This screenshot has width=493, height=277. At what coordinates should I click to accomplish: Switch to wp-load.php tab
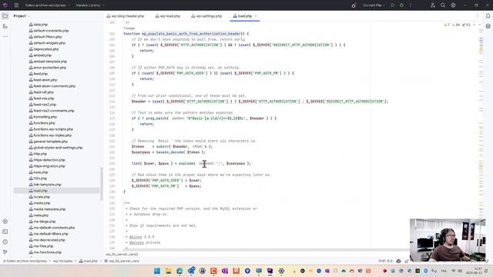point(168,16)
